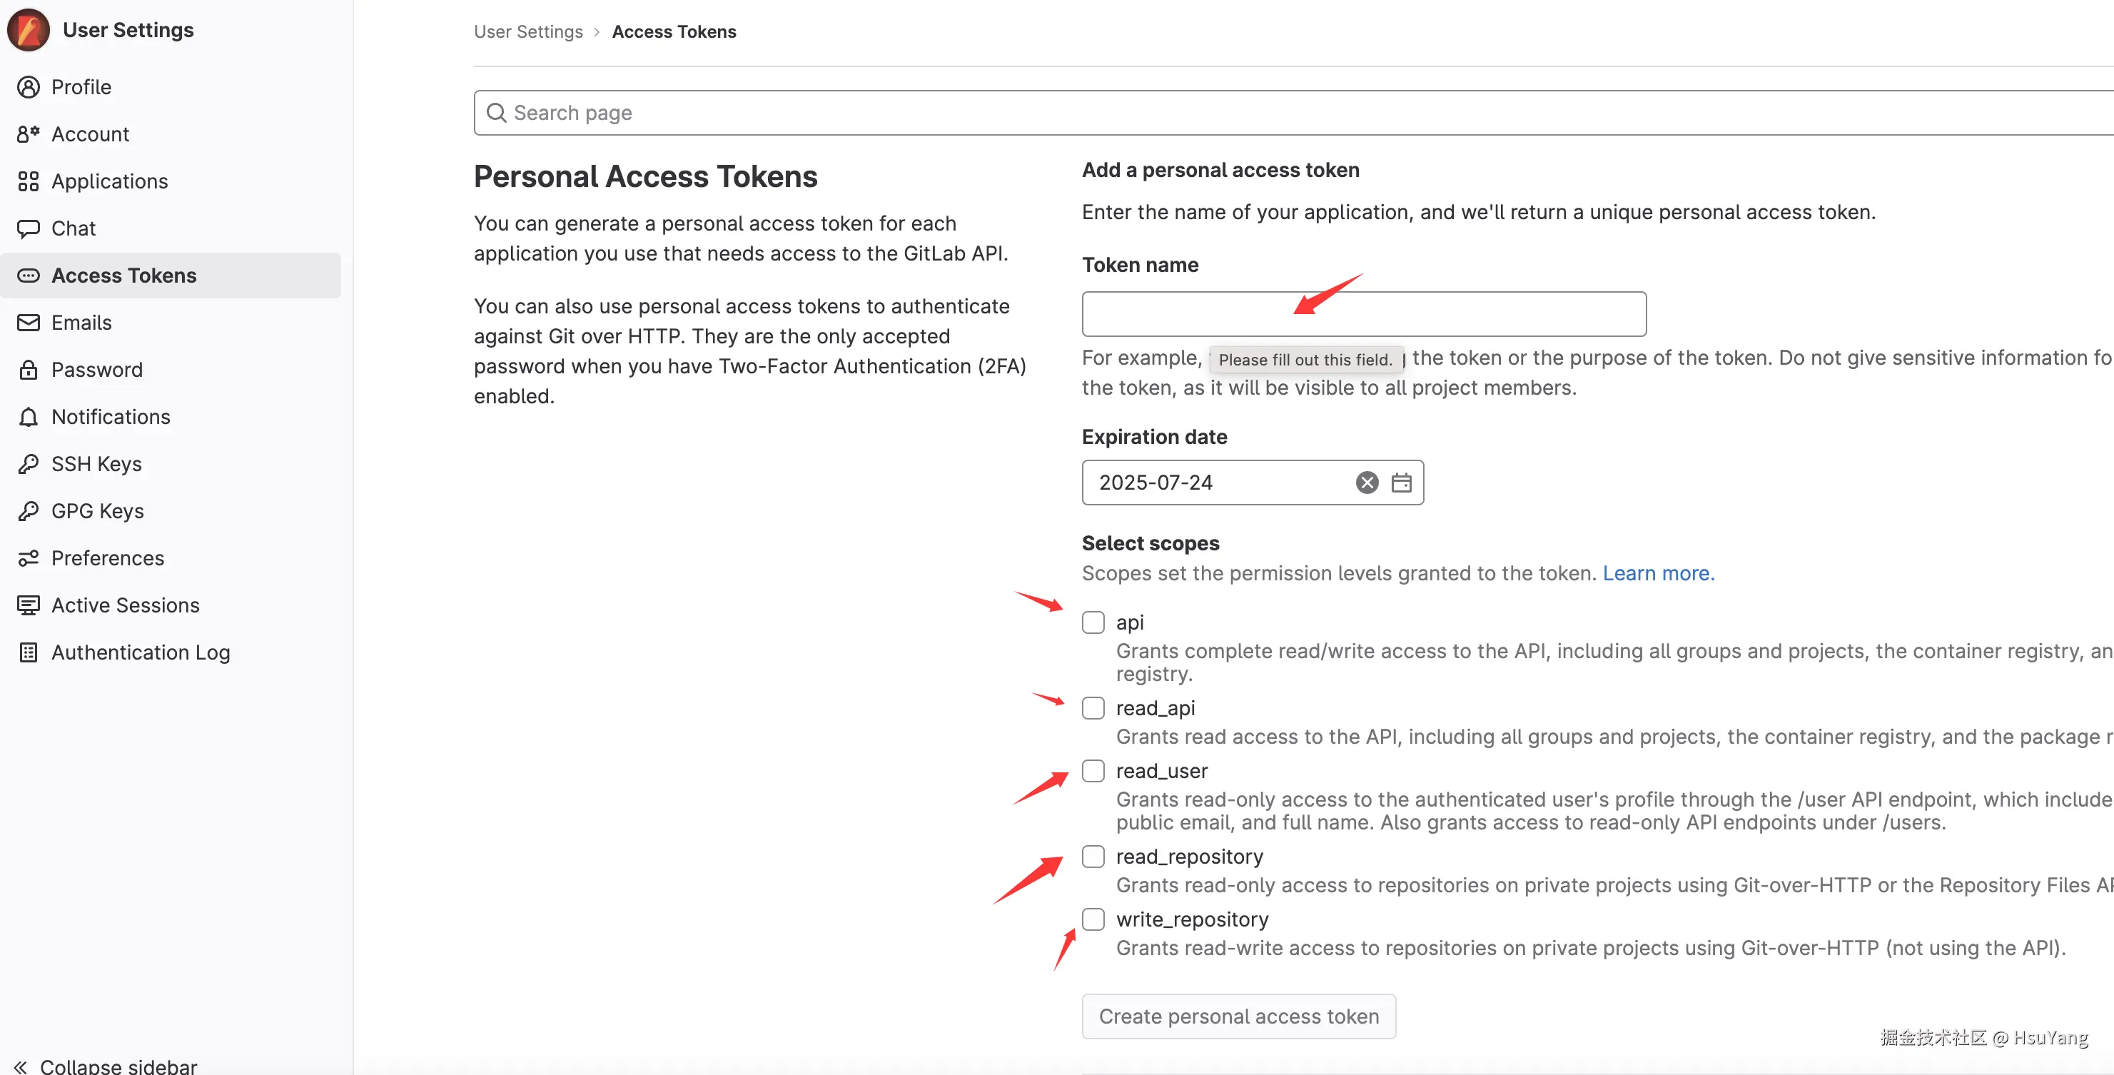Click the Active Sessions monitor icon

(28, 605)
